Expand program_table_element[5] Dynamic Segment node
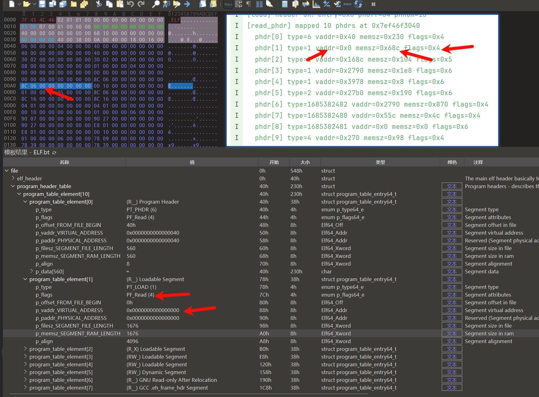 click(x=25, y=372)
